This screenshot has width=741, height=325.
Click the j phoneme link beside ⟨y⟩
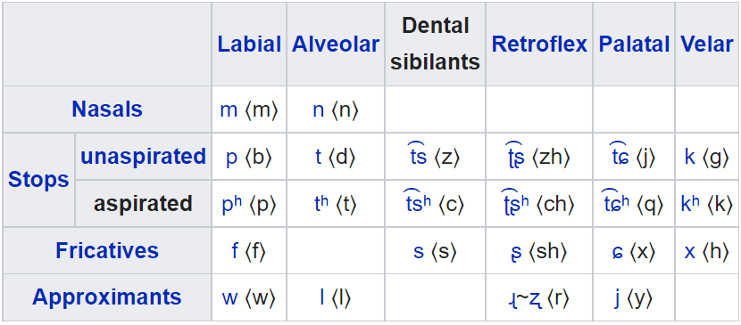point(617,298)
